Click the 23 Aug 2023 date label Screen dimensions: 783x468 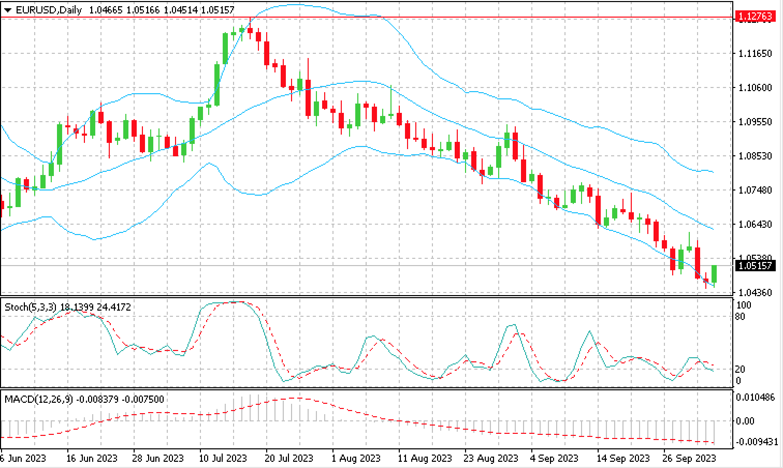(490, 458)
